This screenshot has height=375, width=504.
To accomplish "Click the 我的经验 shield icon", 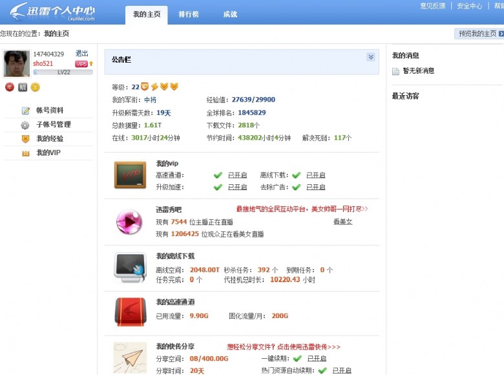I will pyautogui.click(x=25, y=139).
